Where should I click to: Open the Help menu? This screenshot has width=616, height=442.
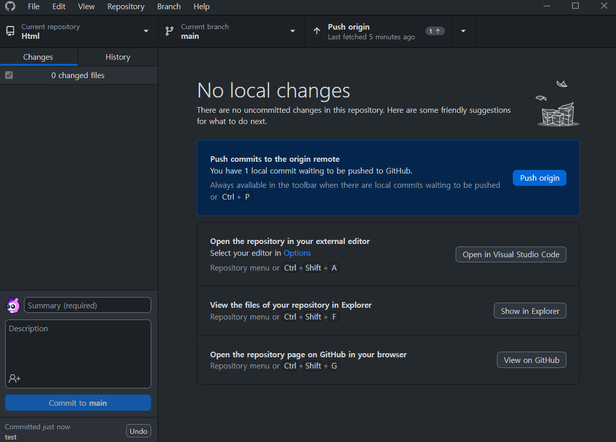coord(202,7)
